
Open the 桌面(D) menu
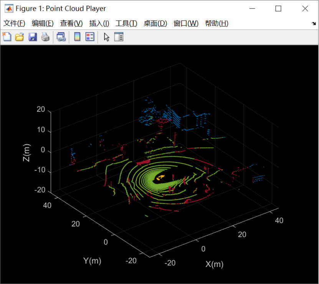155,23
